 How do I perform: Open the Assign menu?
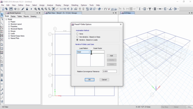coord(42,5)
